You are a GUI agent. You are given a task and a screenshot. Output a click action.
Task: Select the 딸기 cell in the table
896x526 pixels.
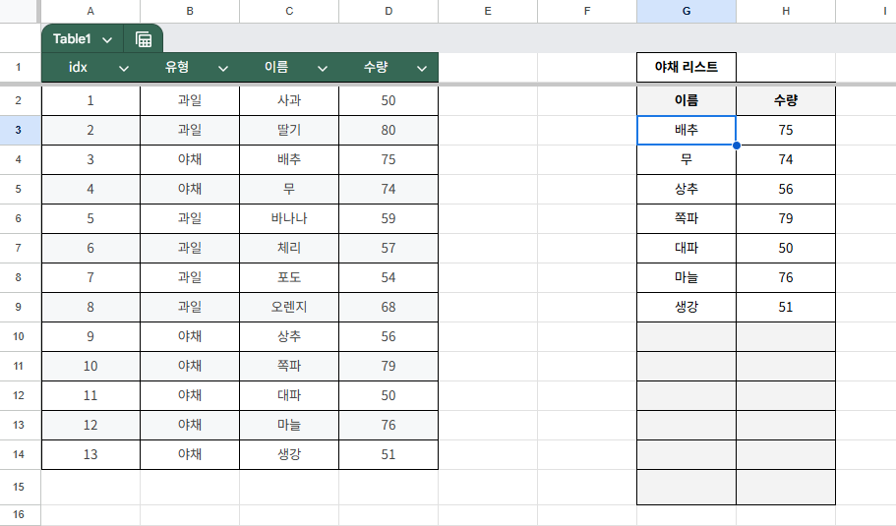pyautogui.click(x=289, y=130)
